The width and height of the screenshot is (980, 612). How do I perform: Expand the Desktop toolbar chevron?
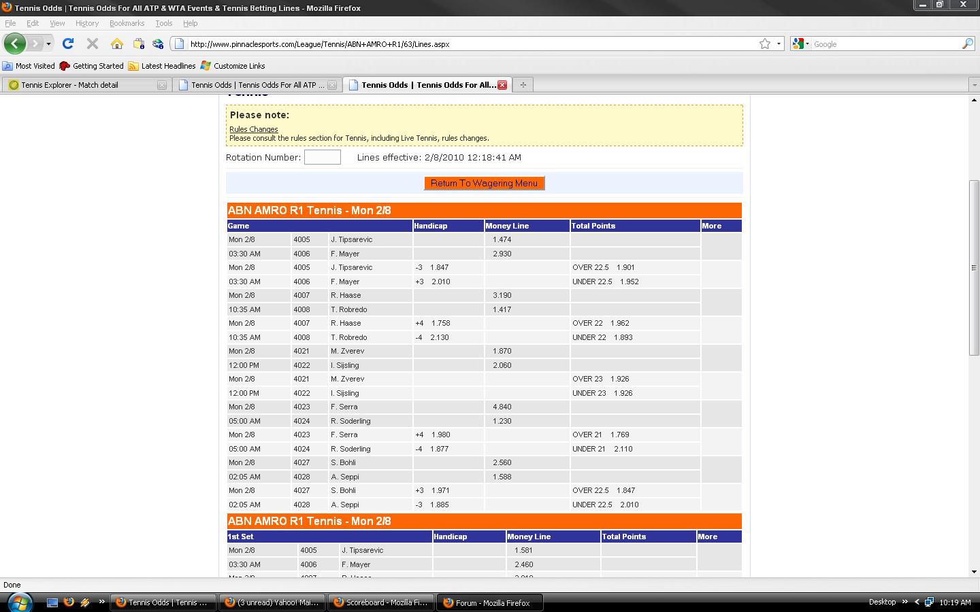pos(904,602)
